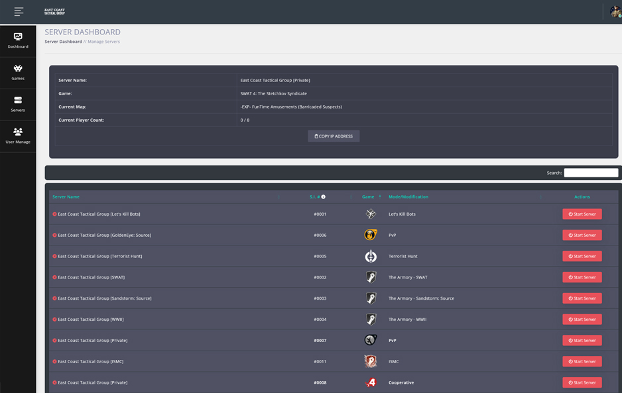Open the Servers sidebar icon

point(18,101)
